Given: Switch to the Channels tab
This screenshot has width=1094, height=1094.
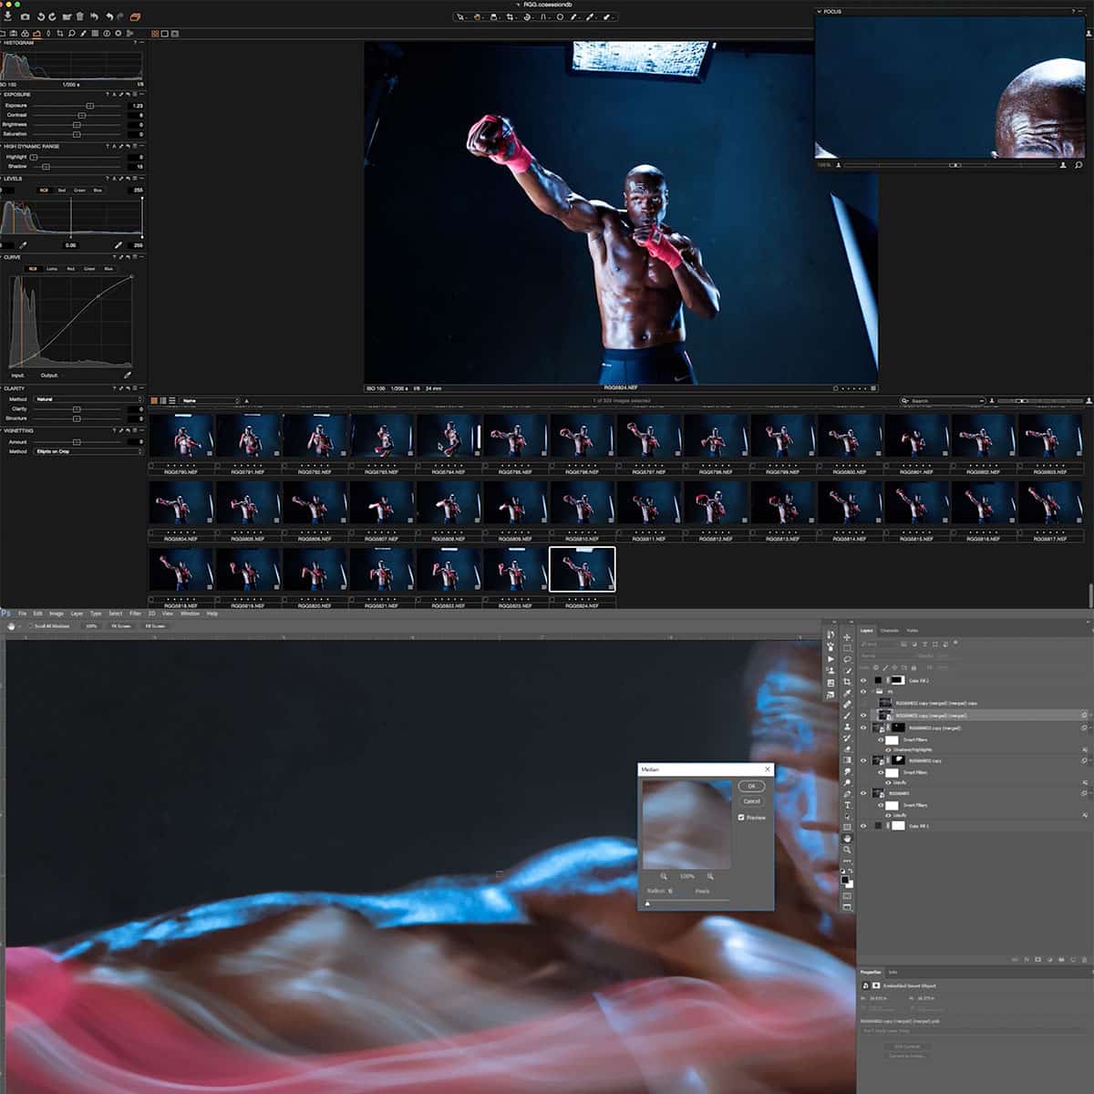Looking at the screenshot, I should click(889, 630).
